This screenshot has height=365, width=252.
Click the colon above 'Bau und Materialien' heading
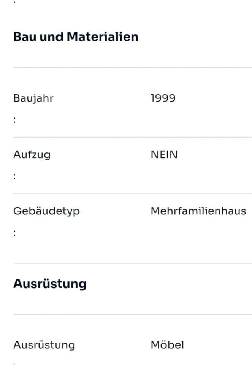14,2
